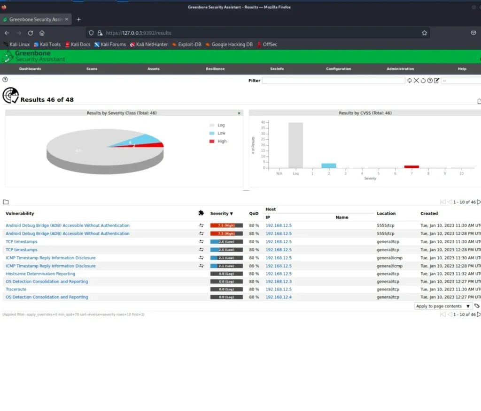This screenshot has width=481, height=411.
Task: Open the Configuration menu
Action: pos(338,69)
